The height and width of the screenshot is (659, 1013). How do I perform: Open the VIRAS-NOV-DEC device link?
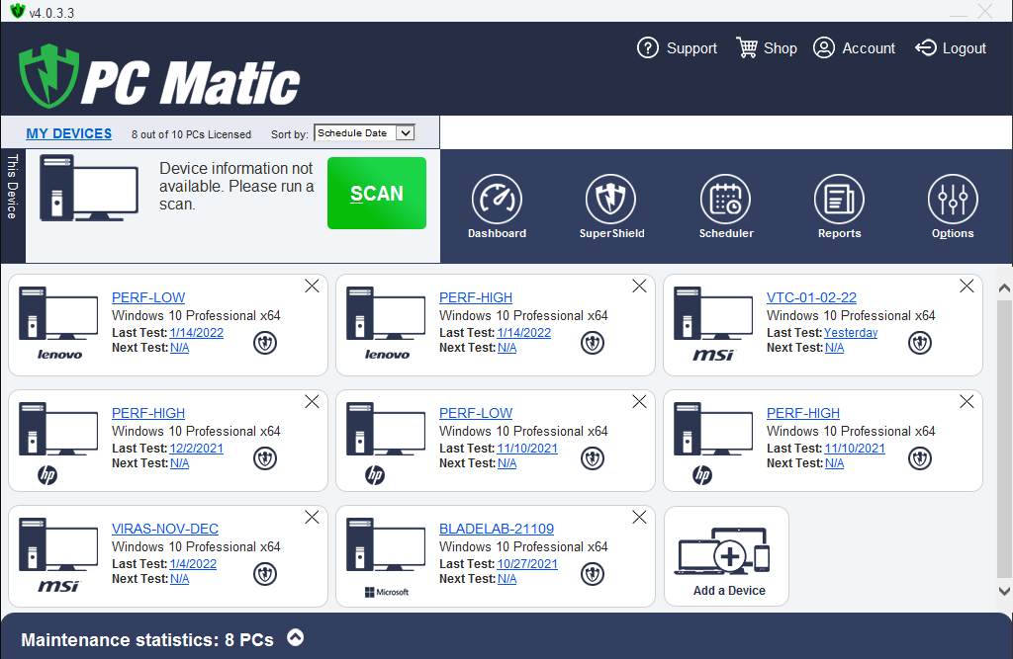(x=165, y=529)
